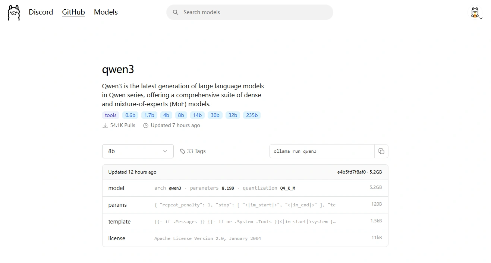Image resolution: width=491 pixels, height=263 pixels.
Task: Select the 14b size tag
Action: pos(197,115)
